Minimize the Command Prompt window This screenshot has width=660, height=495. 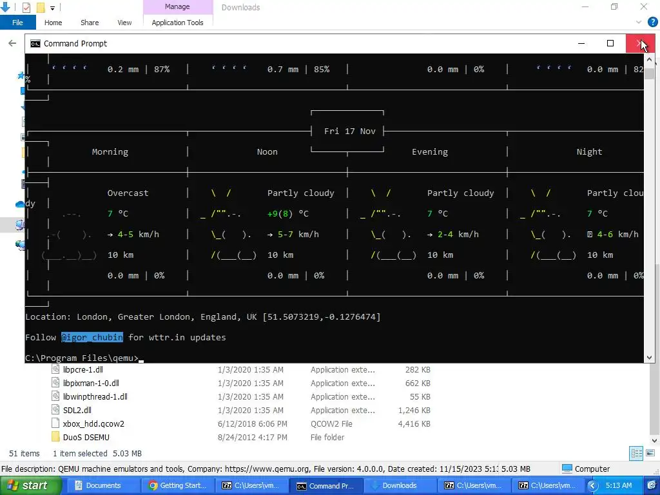click(x=581, y=43)
